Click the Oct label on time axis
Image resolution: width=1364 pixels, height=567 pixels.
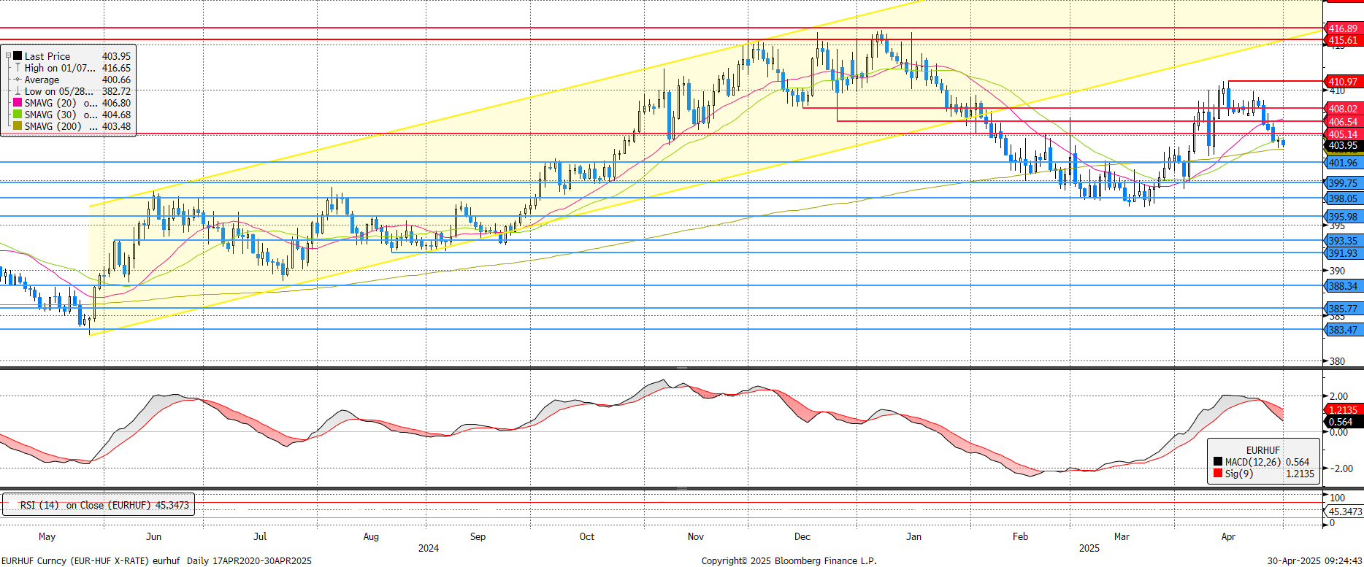pos(587,536)
